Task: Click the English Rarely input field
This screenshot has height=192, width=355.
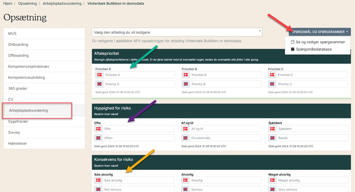Action: 313,138
